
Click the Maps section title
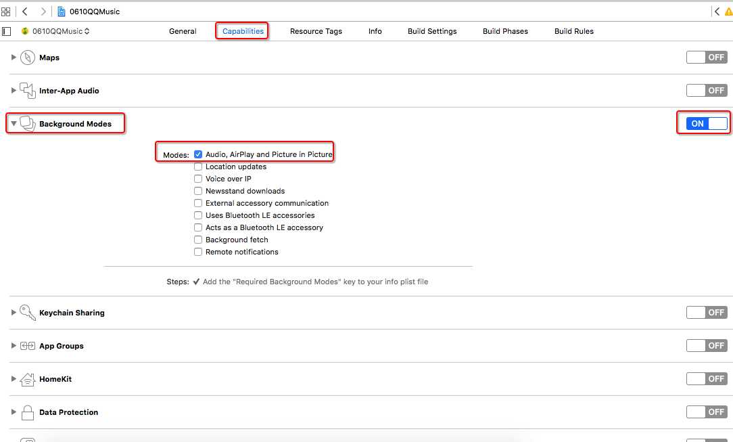49,58
